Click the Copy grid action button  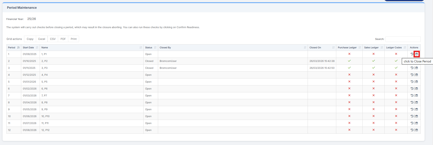point(30,39)
